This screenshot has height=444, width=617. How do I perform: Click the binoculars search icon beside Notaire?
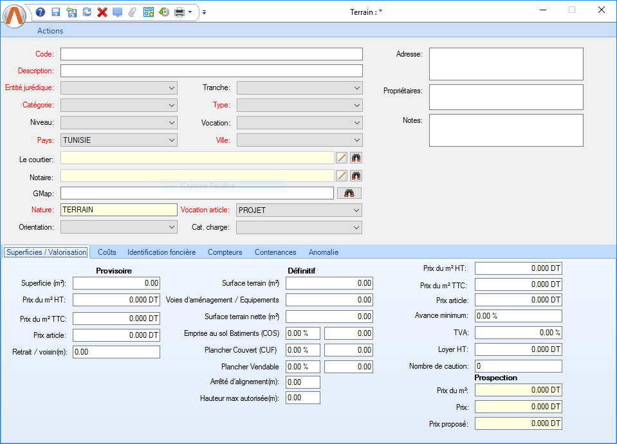tap(356, 176)
